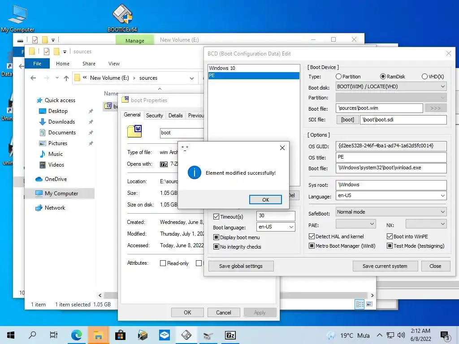Open the taskbar volume icon
The image size is (459, 344).
[401, 335]
